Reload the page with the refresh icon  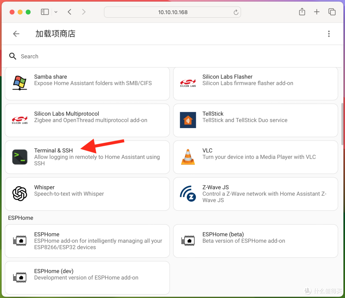pyautogui.click(x=236, y=12)
